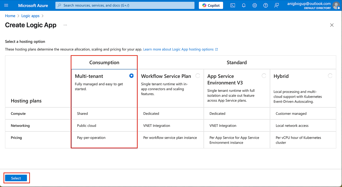This screenshot has width=342, height=187.
Task: Click the blue Select button
Action: (16, 178)
